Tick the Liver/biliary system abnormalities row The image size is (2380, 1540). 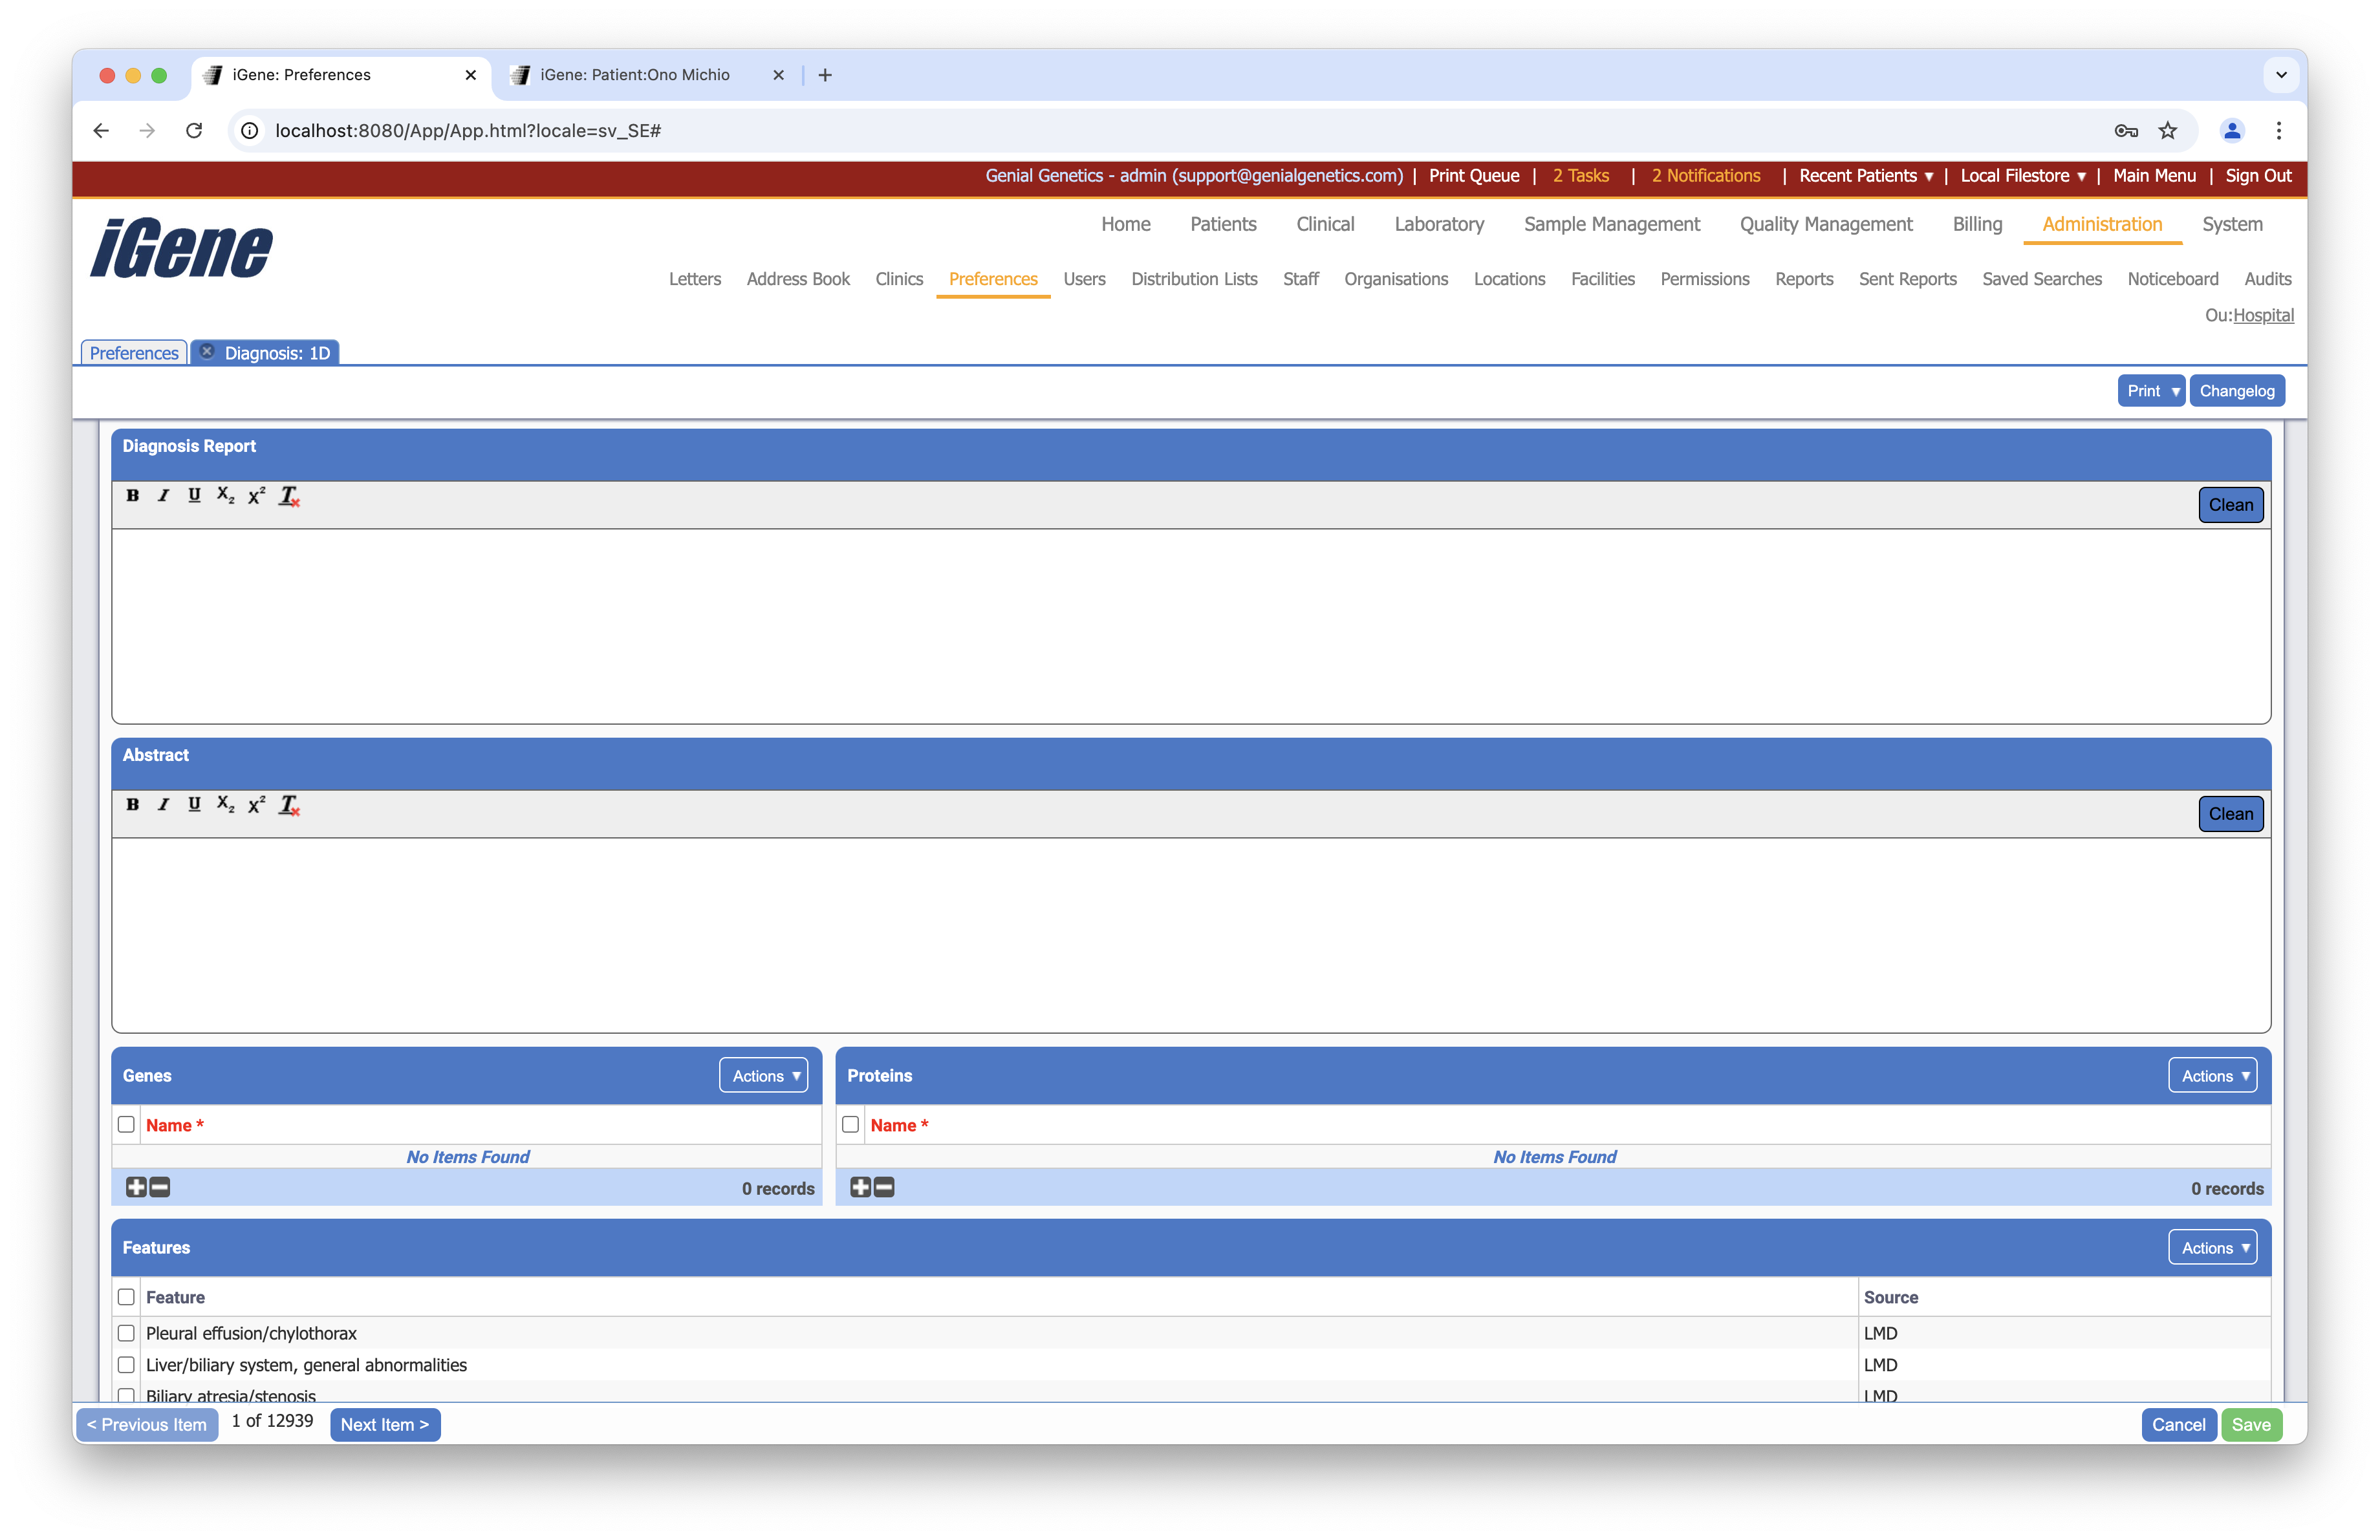(x=126, y=1365)
